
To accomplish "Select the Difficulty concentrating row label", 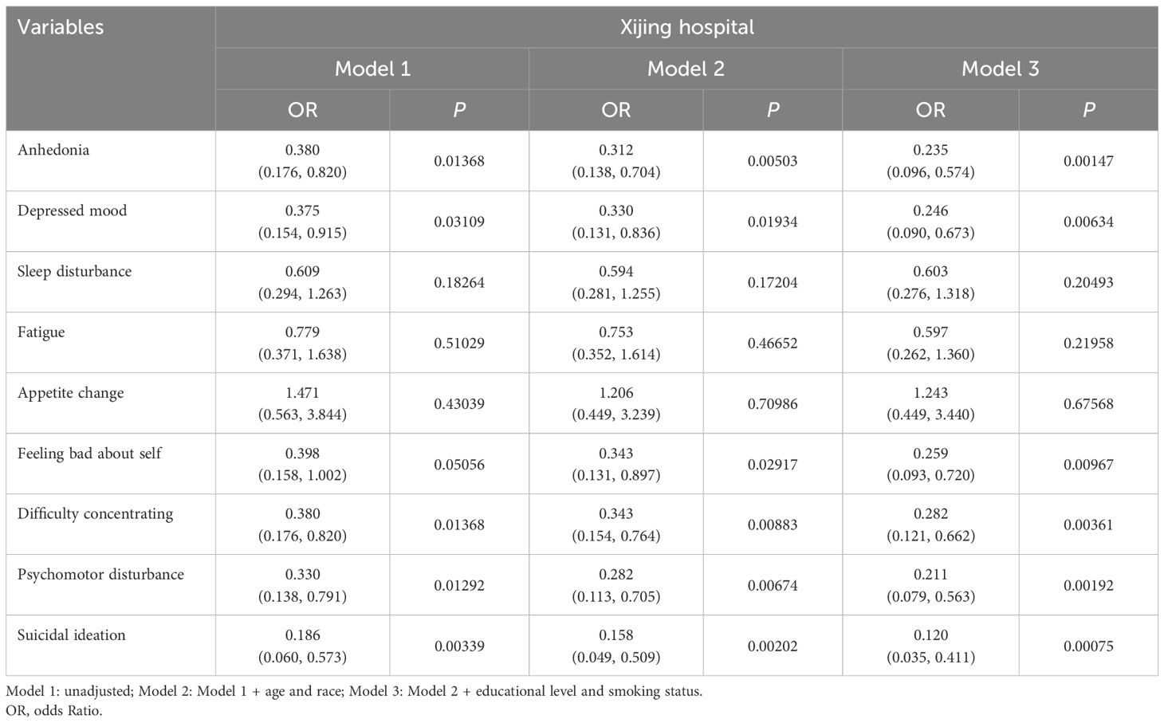I will click(x=95, y=513).
